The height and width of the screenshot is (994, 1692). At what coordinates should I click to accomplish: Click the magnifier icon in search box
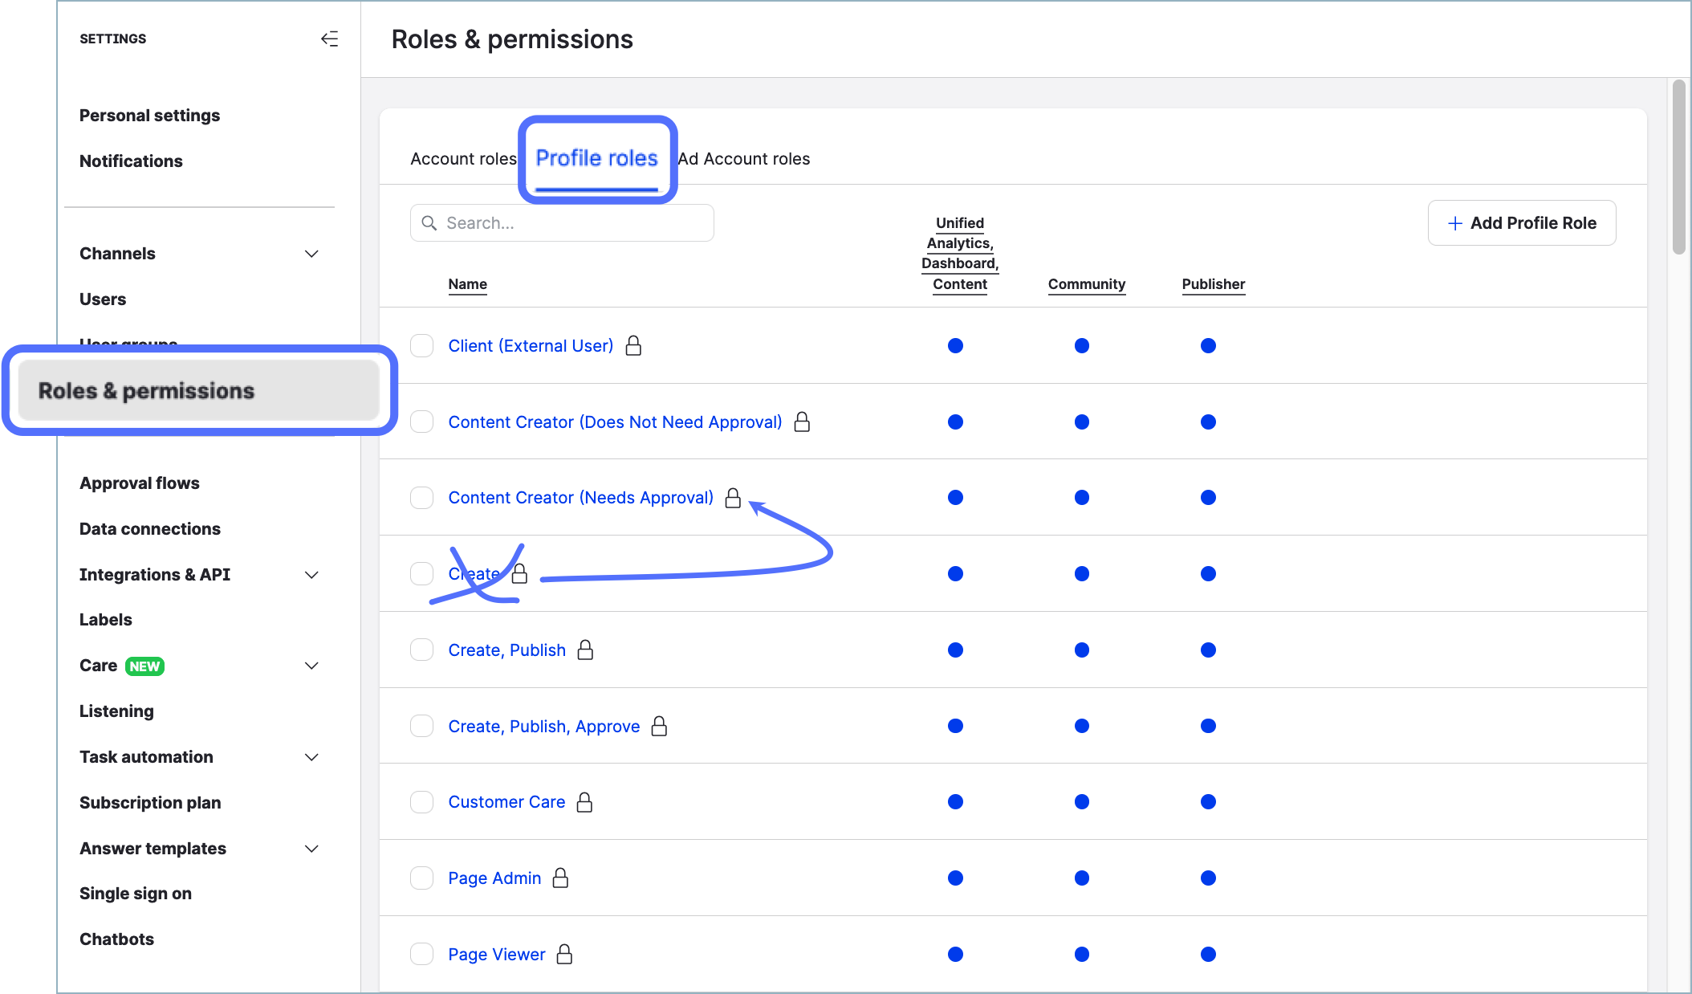pos(429,223)
